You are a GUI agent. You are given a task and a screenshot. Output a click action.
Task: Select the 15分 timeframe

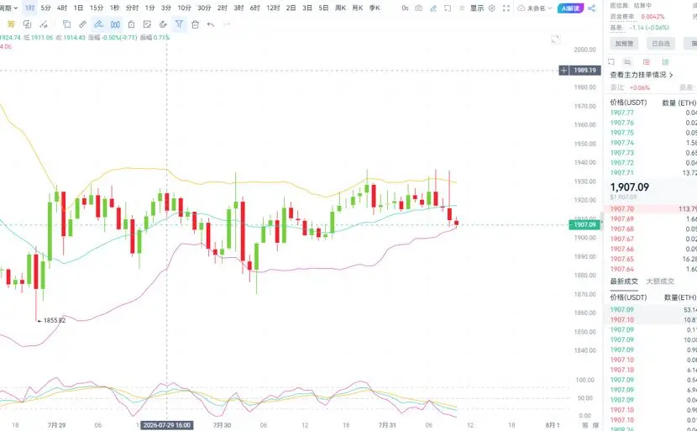tap(97, 8)
